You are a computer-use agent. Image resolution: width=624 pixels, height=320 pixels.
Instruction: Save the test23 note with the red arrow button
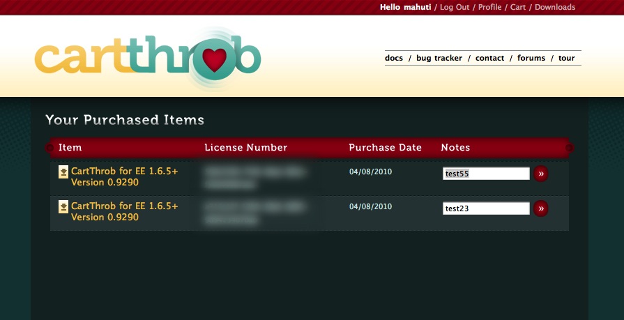pos(541,208)
